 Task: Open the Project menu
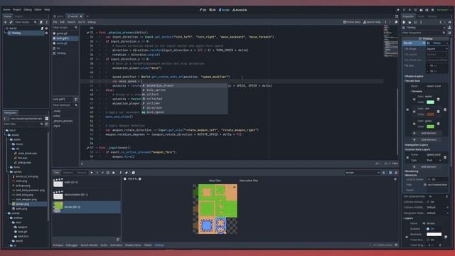17,9
